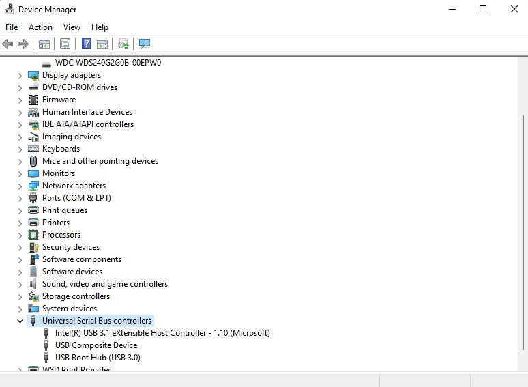
Task: Select the Print queues label
Action: coord(65,210)
